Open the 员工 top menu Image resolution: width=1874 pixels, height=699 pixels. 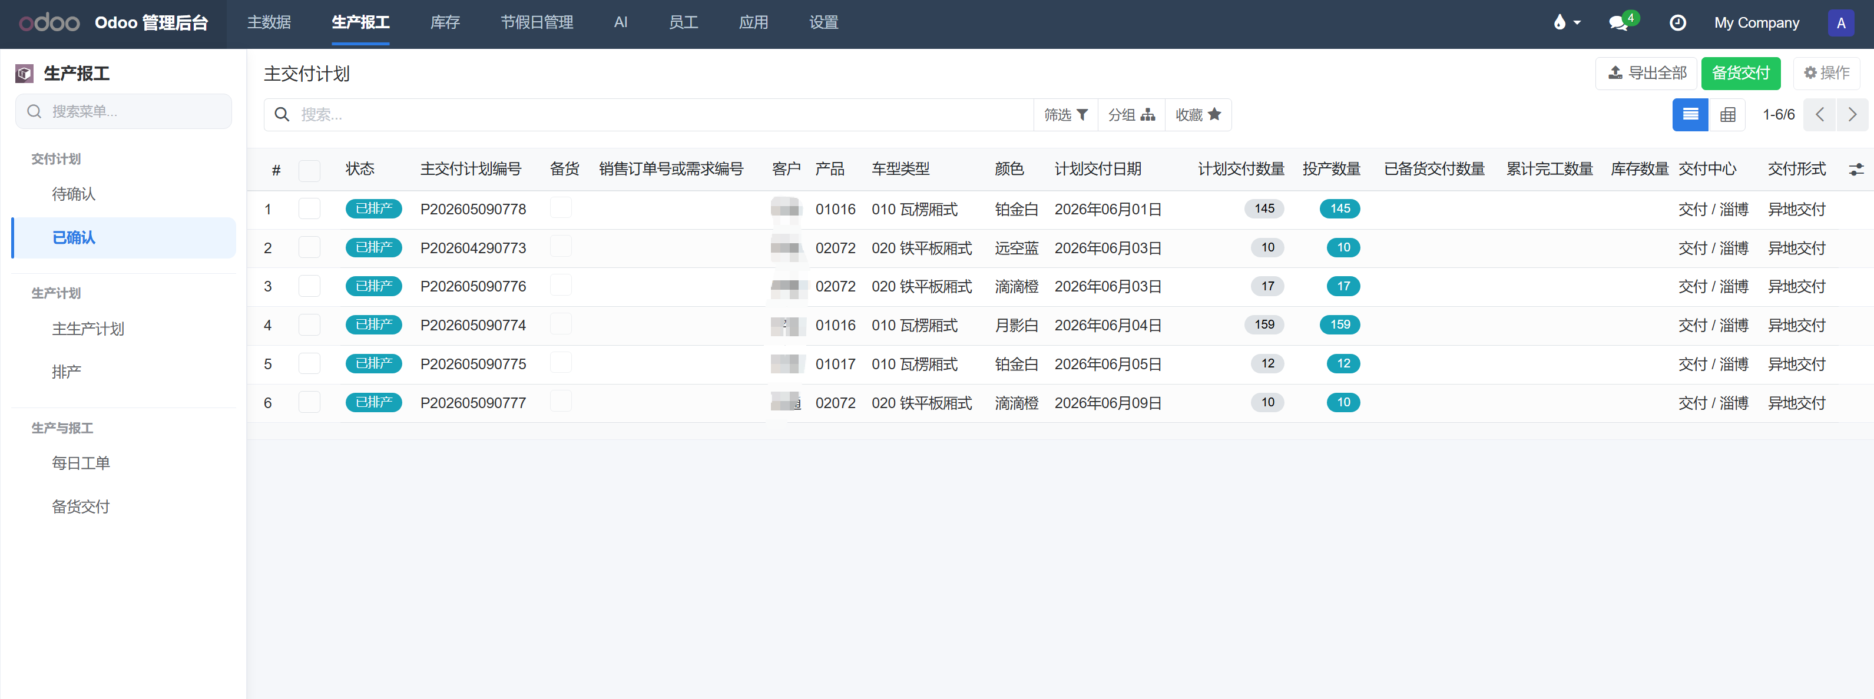tap(683, 22)
